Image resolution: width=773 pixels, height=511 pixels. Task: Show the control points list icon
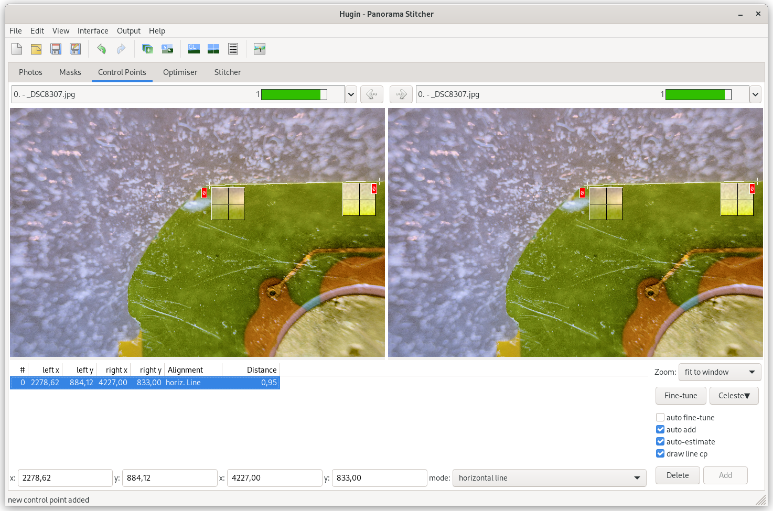(233, 49)
